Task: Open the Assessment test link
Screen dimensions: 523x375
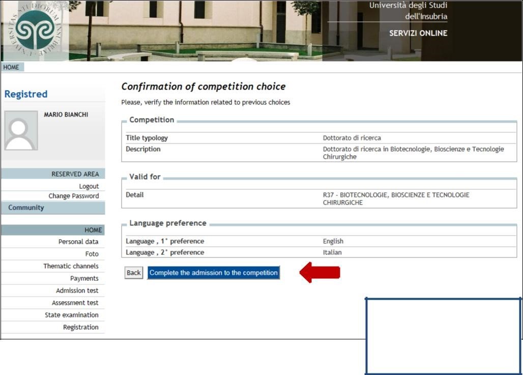Action: pos(75,303)
